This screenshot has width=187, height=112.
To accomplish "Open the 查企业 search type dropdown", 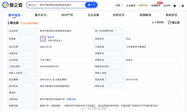I will tap(32, 5).
